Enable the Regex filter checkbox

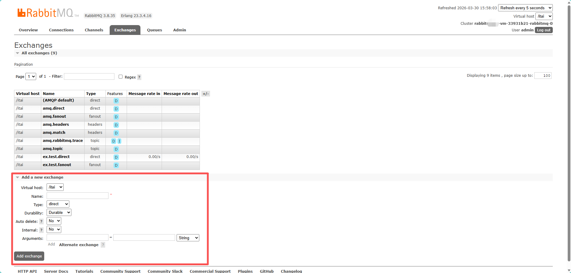click(121, 77)
